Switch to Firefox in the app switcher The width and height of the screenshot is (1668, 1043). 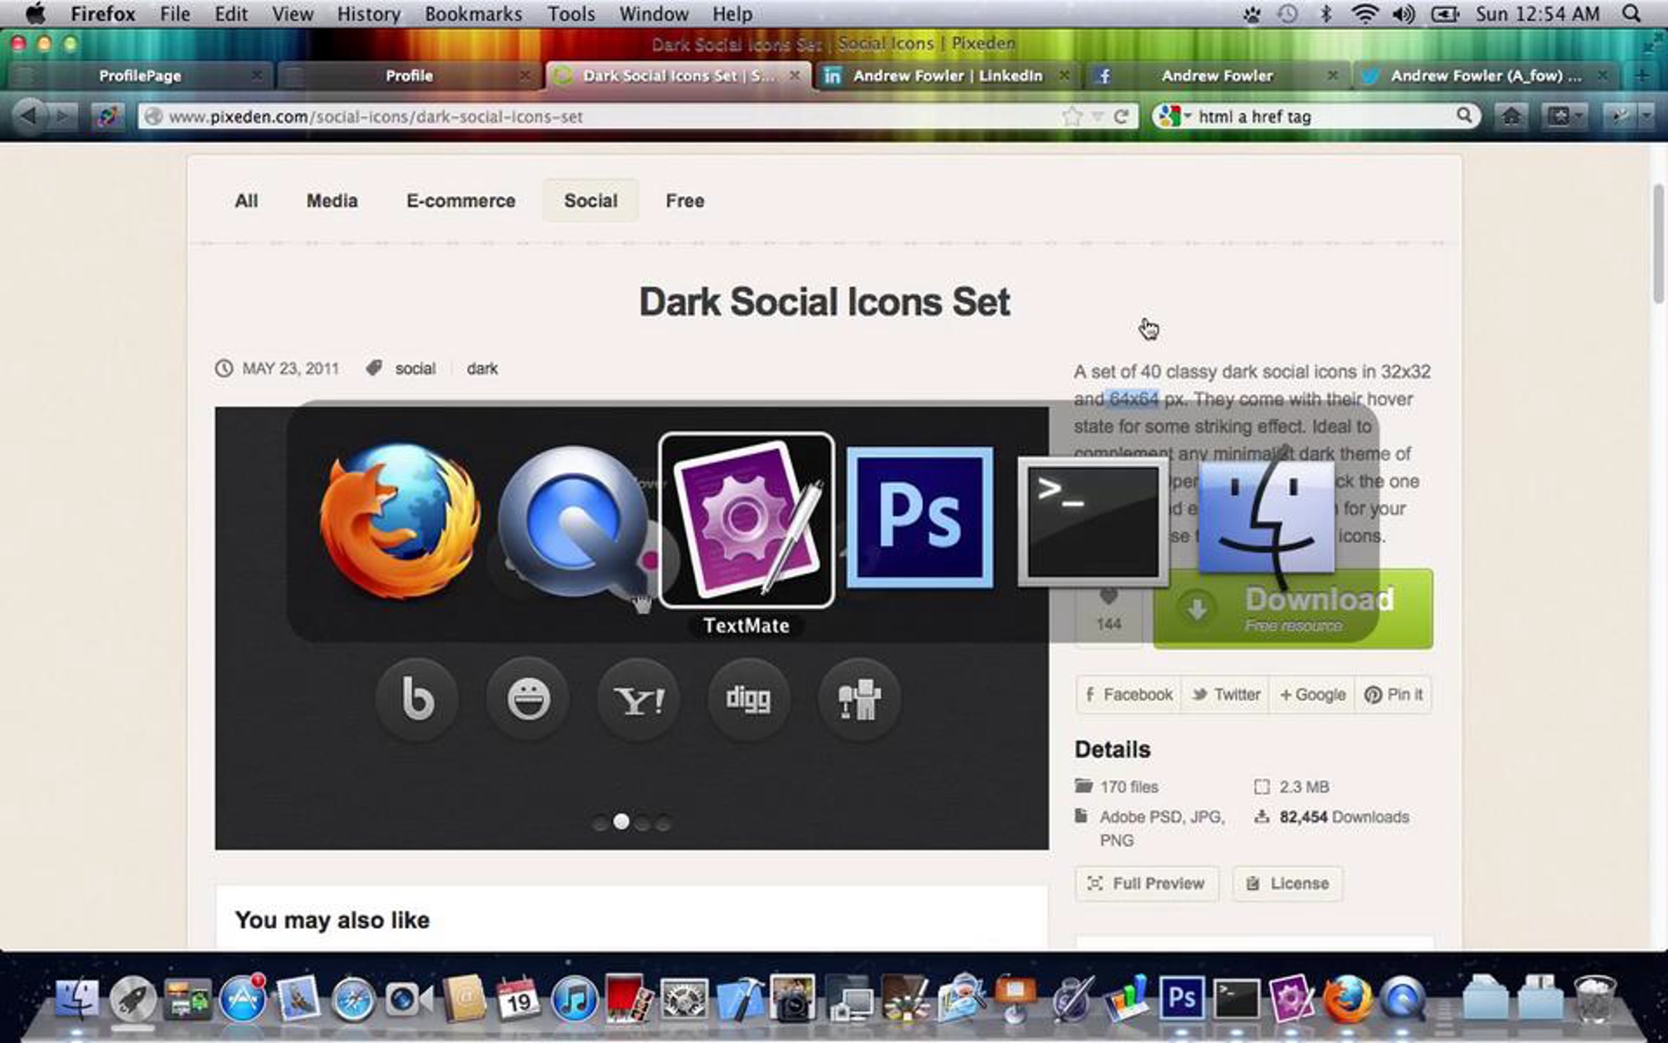(400, 520)
